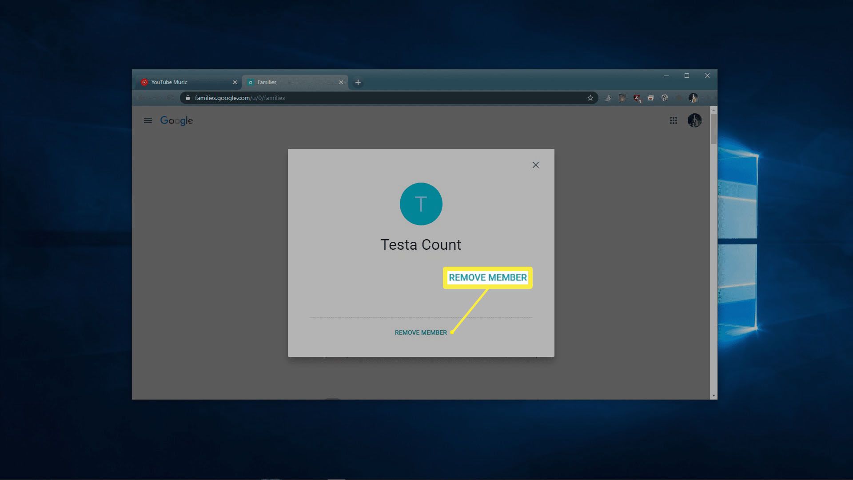Click the Google apps grid icon

tap(673, 120)
